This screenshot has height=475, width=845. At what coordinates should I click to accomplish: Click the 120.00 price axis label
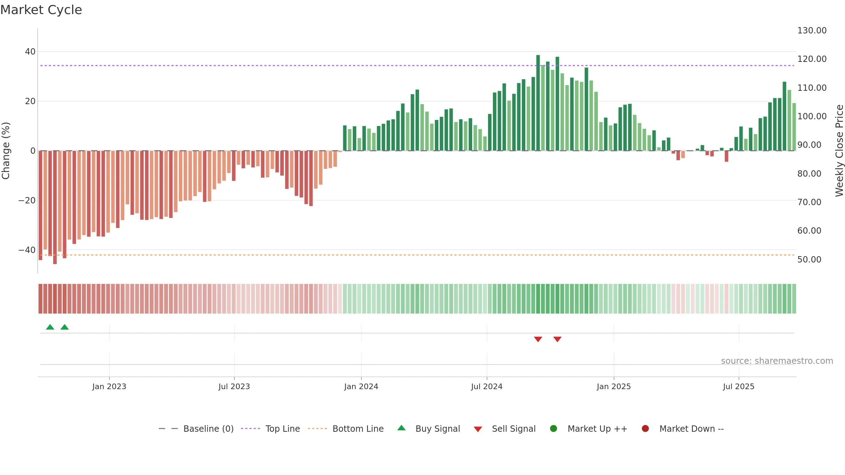point(812,59)
